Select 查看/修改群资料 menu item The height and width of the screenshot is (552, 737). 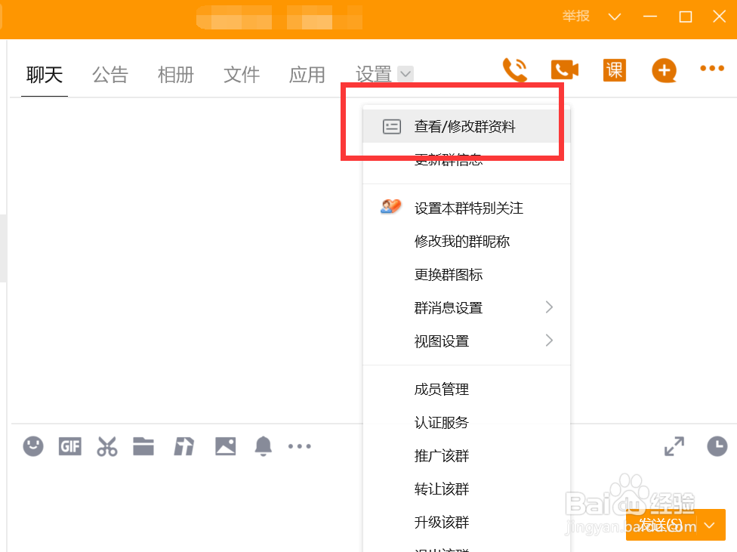[x=464, y=126]
